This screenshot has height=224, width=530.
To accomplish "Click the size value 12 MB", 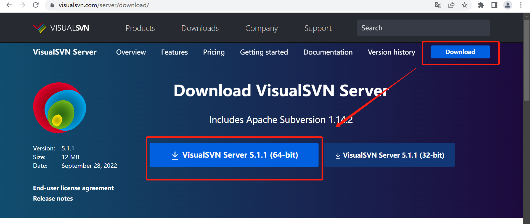I will [x=70, y=157].
